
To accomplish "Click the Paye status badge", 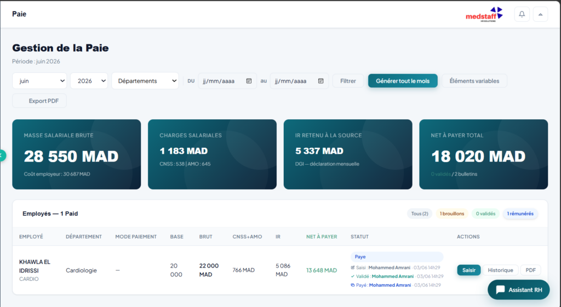I will point(397,257).
